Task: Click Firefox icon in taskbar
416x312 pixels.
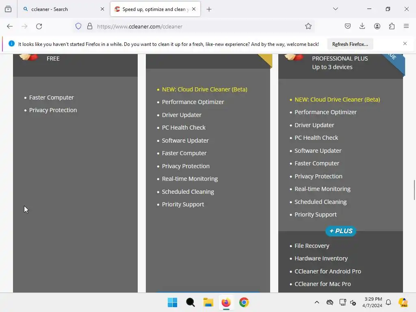Action: tap(226, 302)
